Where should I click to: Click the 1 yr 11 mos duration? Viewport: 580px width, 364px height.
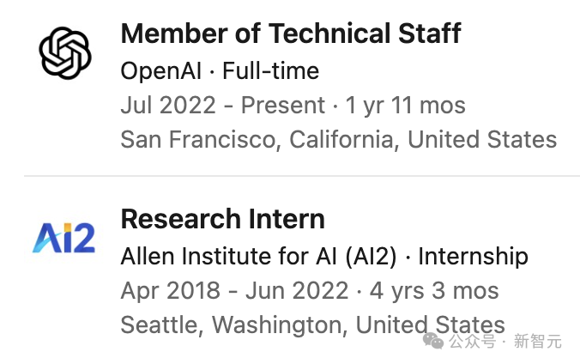tap(406, 105)
